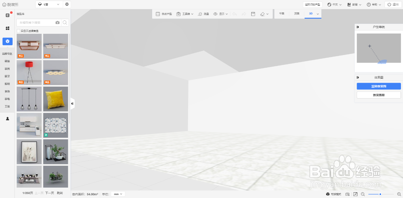Click the fit-to-view icon in status bar
This screenshot has width=403, height=198.
(x=355, y=194)
